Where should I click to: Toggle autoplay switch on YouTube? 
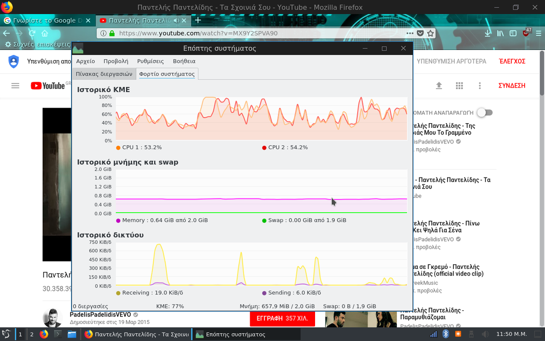click(485, 112)
